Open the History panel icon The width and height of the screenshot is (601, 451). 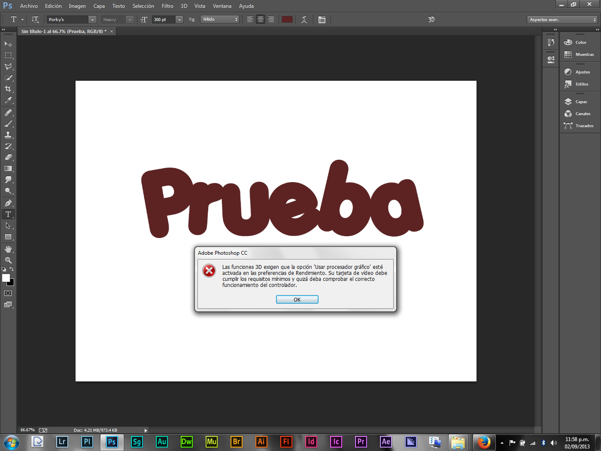tap(551, 42)
